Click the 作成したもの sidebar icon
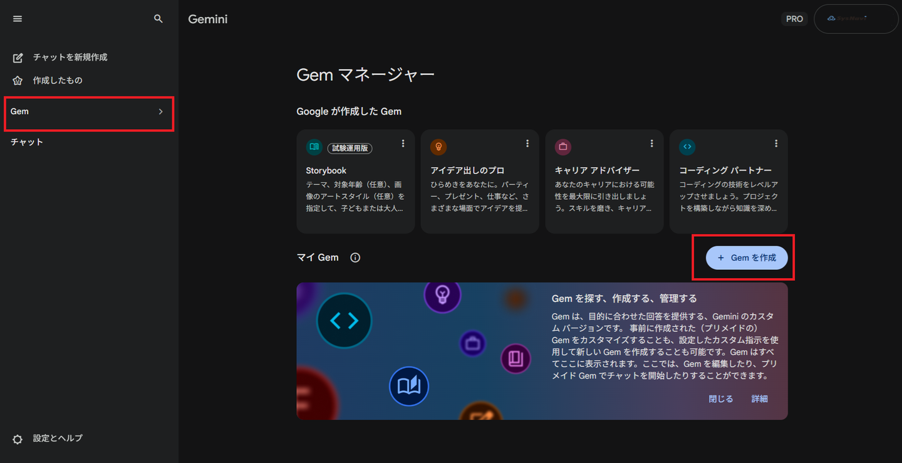 18,81
